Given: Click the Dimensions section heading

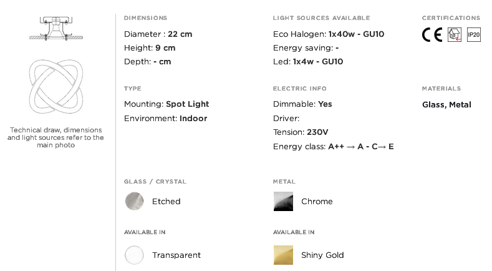Looking at the screenshot, I should tap(145, 18).
